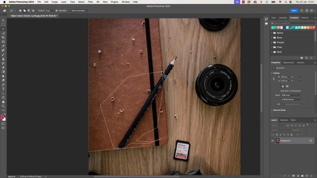Screen dimensions: 317x178
Task: Enable Quick Mask mode icon
Action: tap(3, 124)
